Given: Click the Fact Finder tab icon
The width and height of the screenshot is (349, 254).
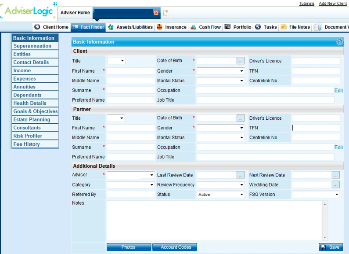Looking at the screenshot, I should pyautogui.click(x=75, y=27).
